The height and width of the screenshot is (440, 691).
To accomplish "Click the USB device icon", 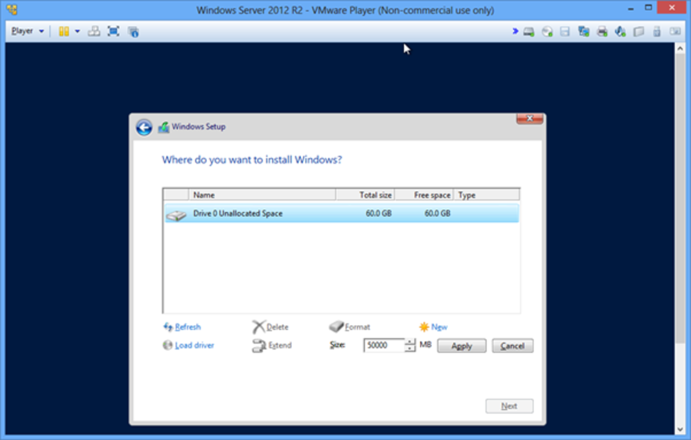I will coord(656,31).
